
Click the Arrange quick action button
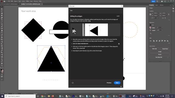(160, 52)
